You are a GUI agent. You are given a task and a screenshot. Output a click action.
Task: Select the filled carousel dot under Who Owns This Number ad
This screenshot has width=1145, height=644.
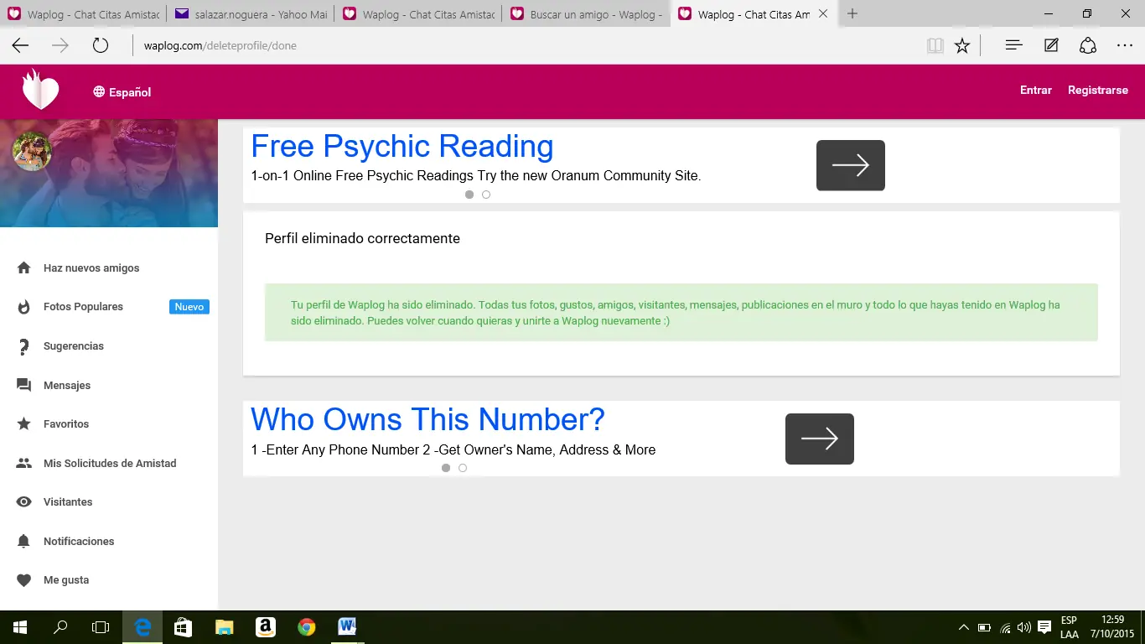pos(446,468)
